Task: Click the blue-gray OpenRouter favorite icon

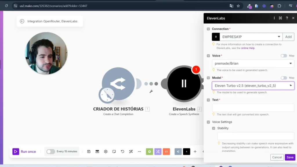Action: tap(178, 151)
